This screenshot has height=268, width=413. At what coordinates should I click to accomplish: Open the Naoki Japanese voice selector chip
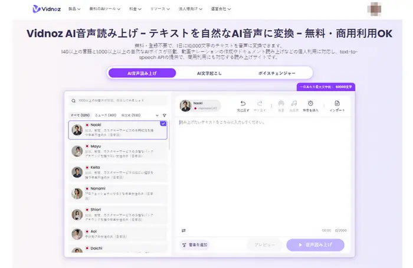coord(200,106)
